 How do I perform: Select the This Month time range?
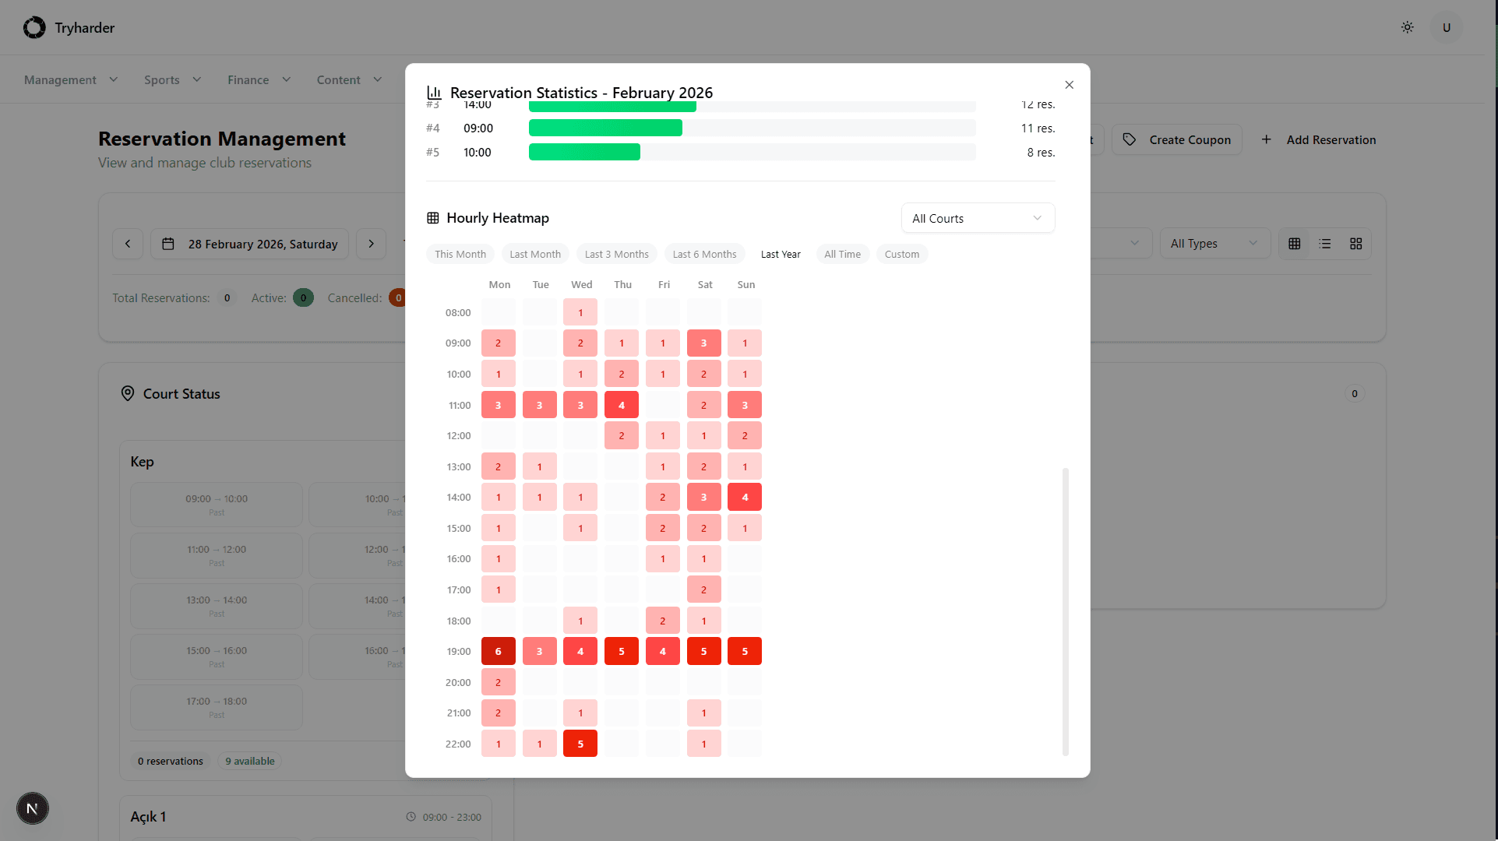pyautogui.click(x=460, y=254)
